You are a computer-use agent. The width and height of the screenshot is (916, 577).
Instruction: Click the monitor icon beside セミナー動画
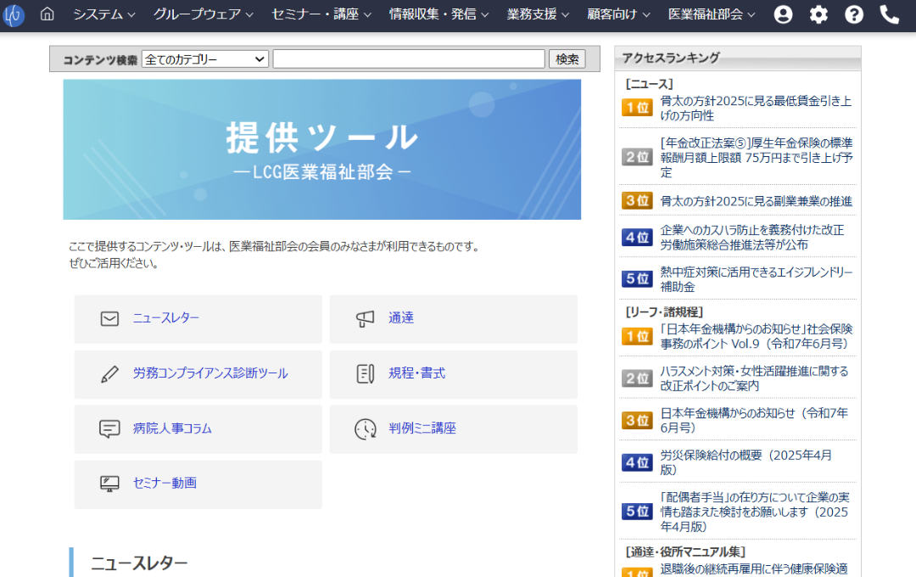click(x=109, y=484)
